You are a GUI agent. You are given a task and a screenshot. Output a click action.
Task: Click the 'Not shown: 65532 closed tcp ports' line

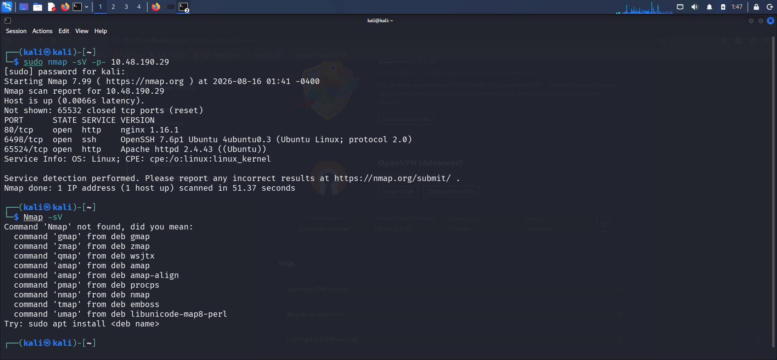[104, 110]
